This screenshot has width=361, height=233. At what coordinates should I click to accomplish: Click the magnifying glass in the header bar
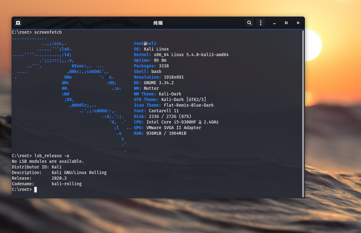(x=249, y=23)
